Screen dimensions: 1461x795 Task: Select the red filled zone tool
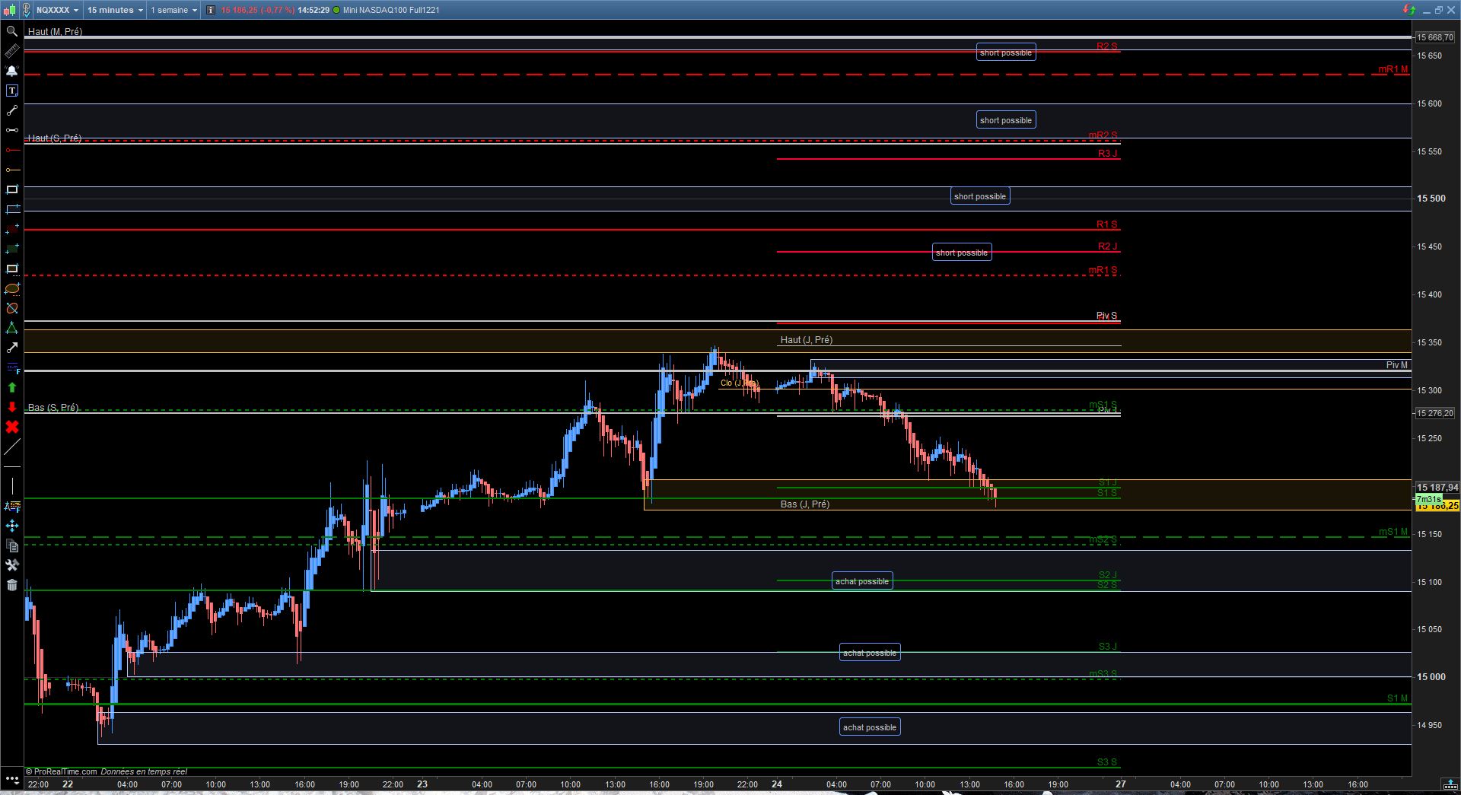[x=12, y=229]
